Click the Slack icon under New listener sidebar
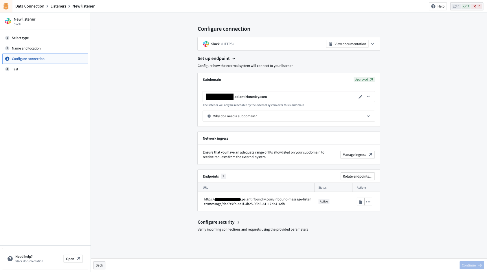Viewport: 487px width, 272px height. 8,21
